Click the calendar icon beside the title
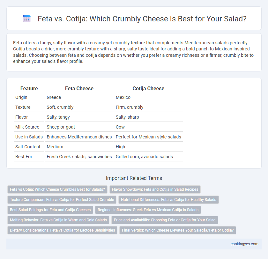The width and height of the screenshot is (268, 259). pos(27,18)
